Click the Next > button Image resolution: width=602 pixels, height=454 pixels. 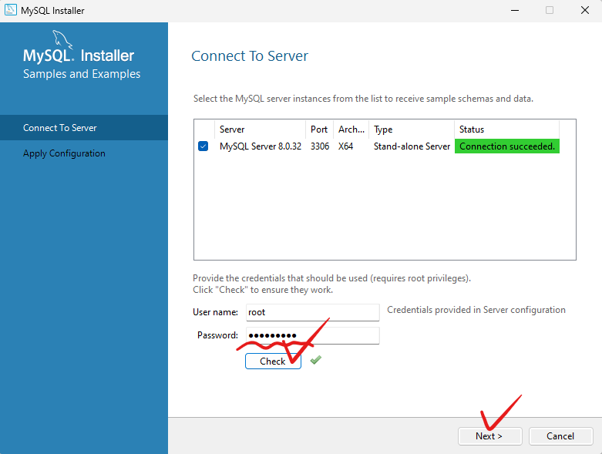click(x=489, y=436)
